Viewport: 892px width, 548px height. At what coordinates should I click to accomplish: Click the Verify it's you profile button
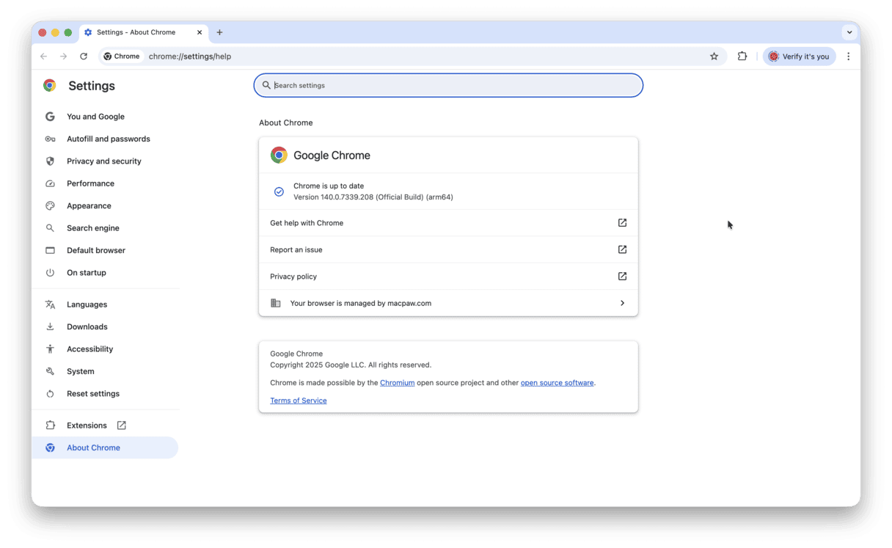click(799, 56)
